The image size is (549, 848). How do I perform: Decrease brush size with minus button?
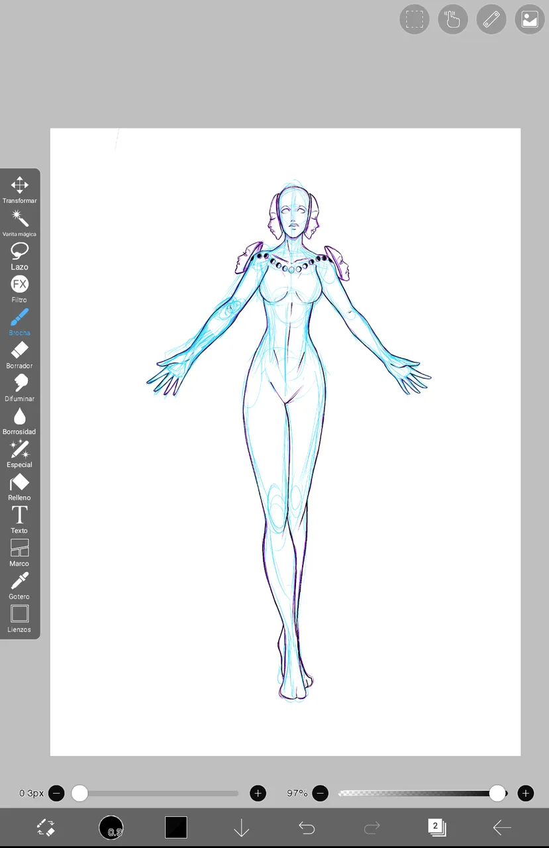tap(56, 793)
